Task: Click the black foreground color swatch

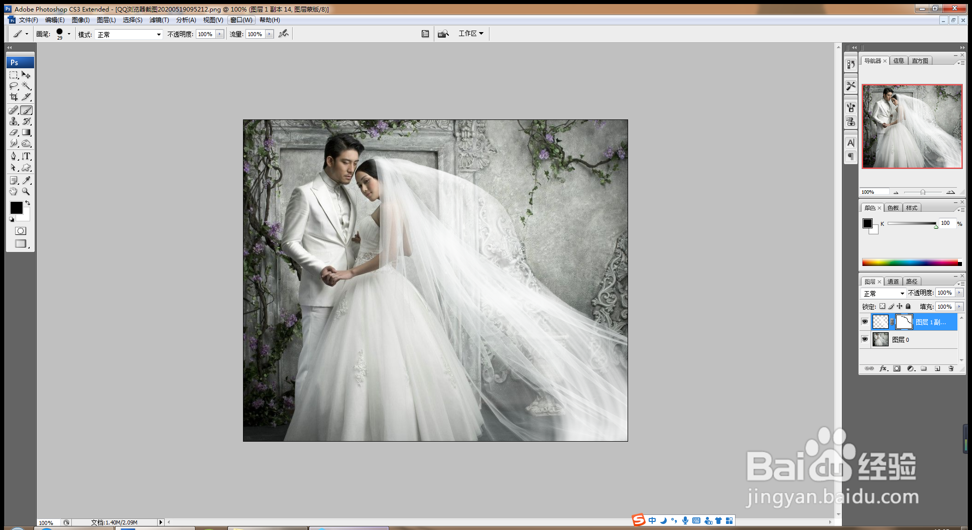Action: tap(16, 207)
